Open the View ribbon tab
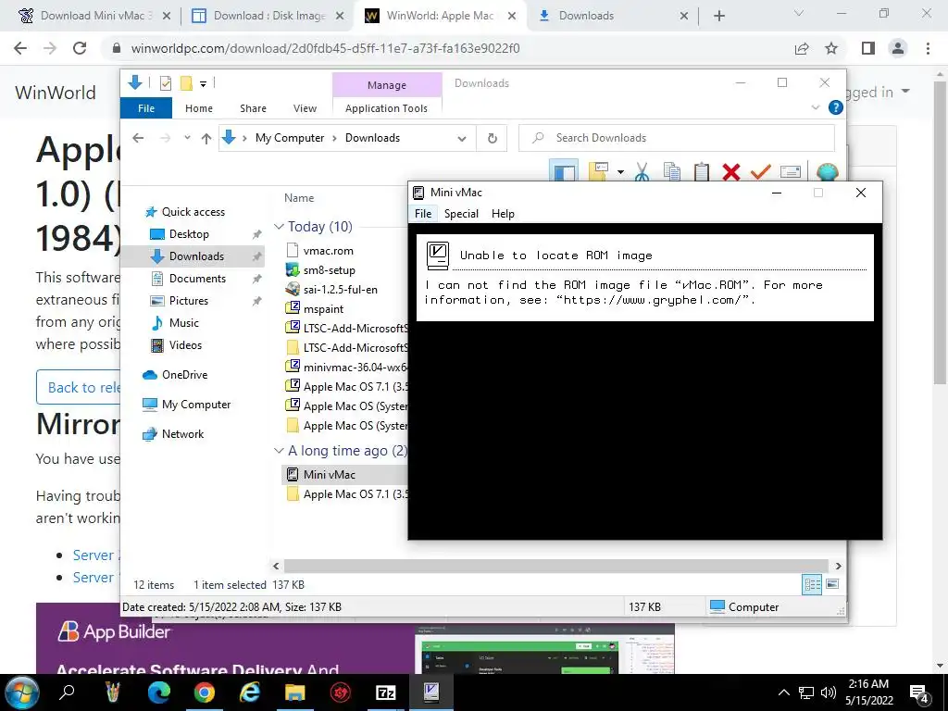948x711 pixels. pos(305,108)
